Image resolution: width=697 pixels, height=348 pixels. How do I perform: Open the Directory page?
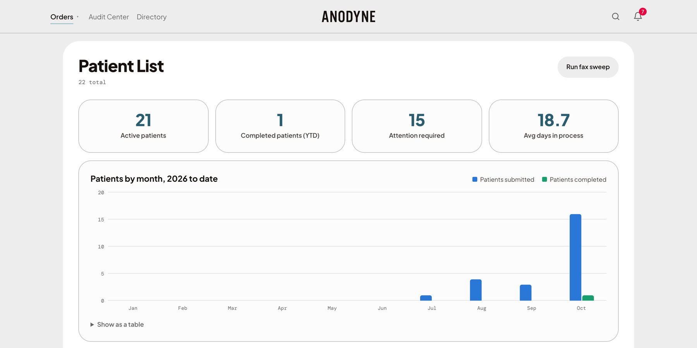[152, 17]
